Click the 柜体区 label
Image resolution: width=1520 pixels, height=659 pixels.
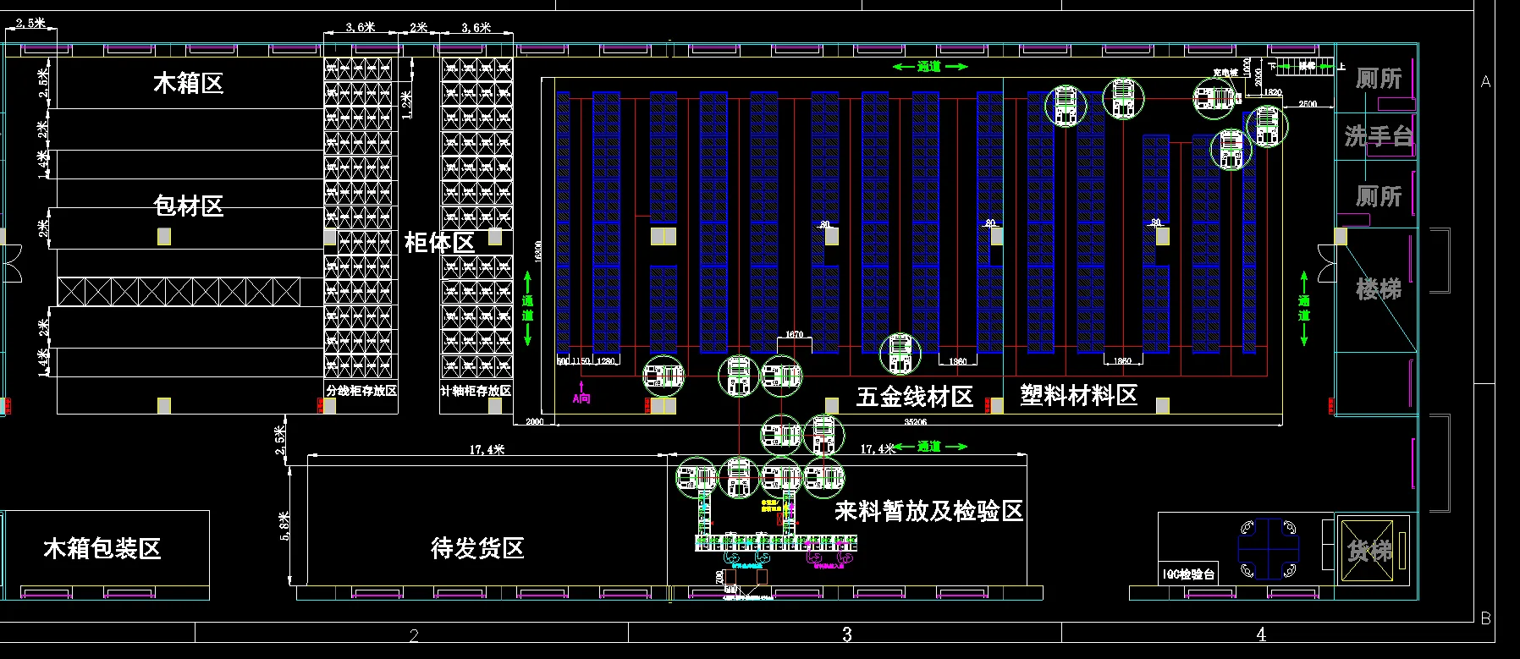tap(439, 243)
